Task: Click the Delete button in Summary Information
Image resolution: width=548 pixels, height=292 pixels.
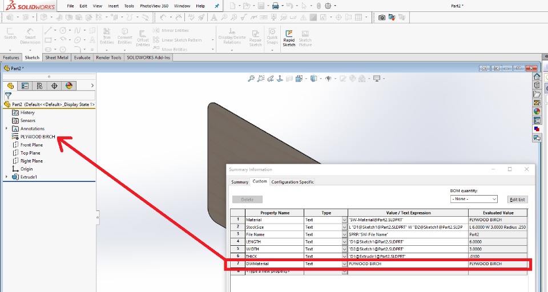Action: (247, 200)
